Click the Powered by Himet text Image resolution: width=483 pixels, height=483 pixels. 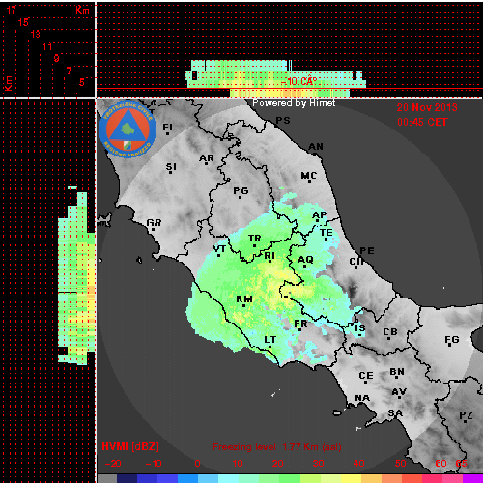(294, 103)
